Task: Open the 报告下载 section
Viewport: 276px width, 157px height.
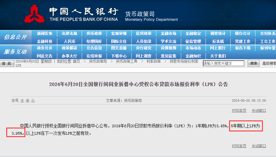Action: click(243, 48)
